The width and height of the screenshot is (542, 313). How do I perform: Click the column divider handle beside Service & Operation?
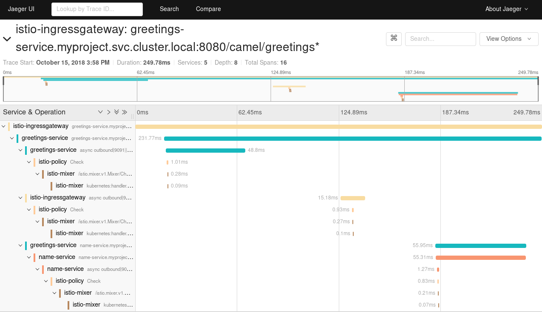132,116
